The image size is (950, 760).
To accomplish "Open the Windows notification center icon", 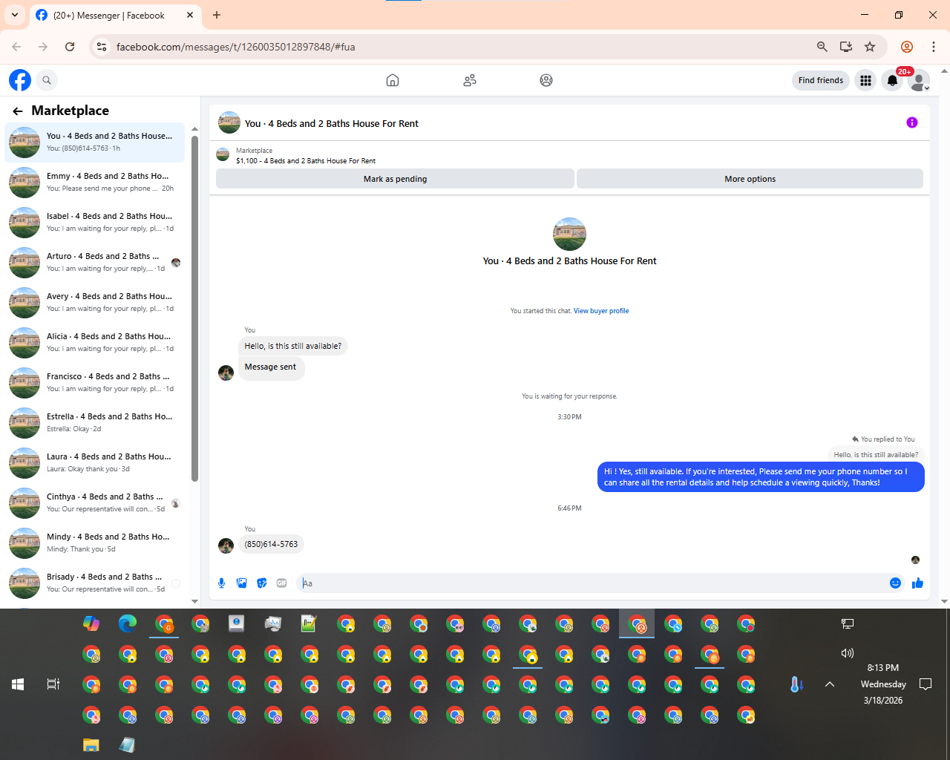I will tap(926, 684).
